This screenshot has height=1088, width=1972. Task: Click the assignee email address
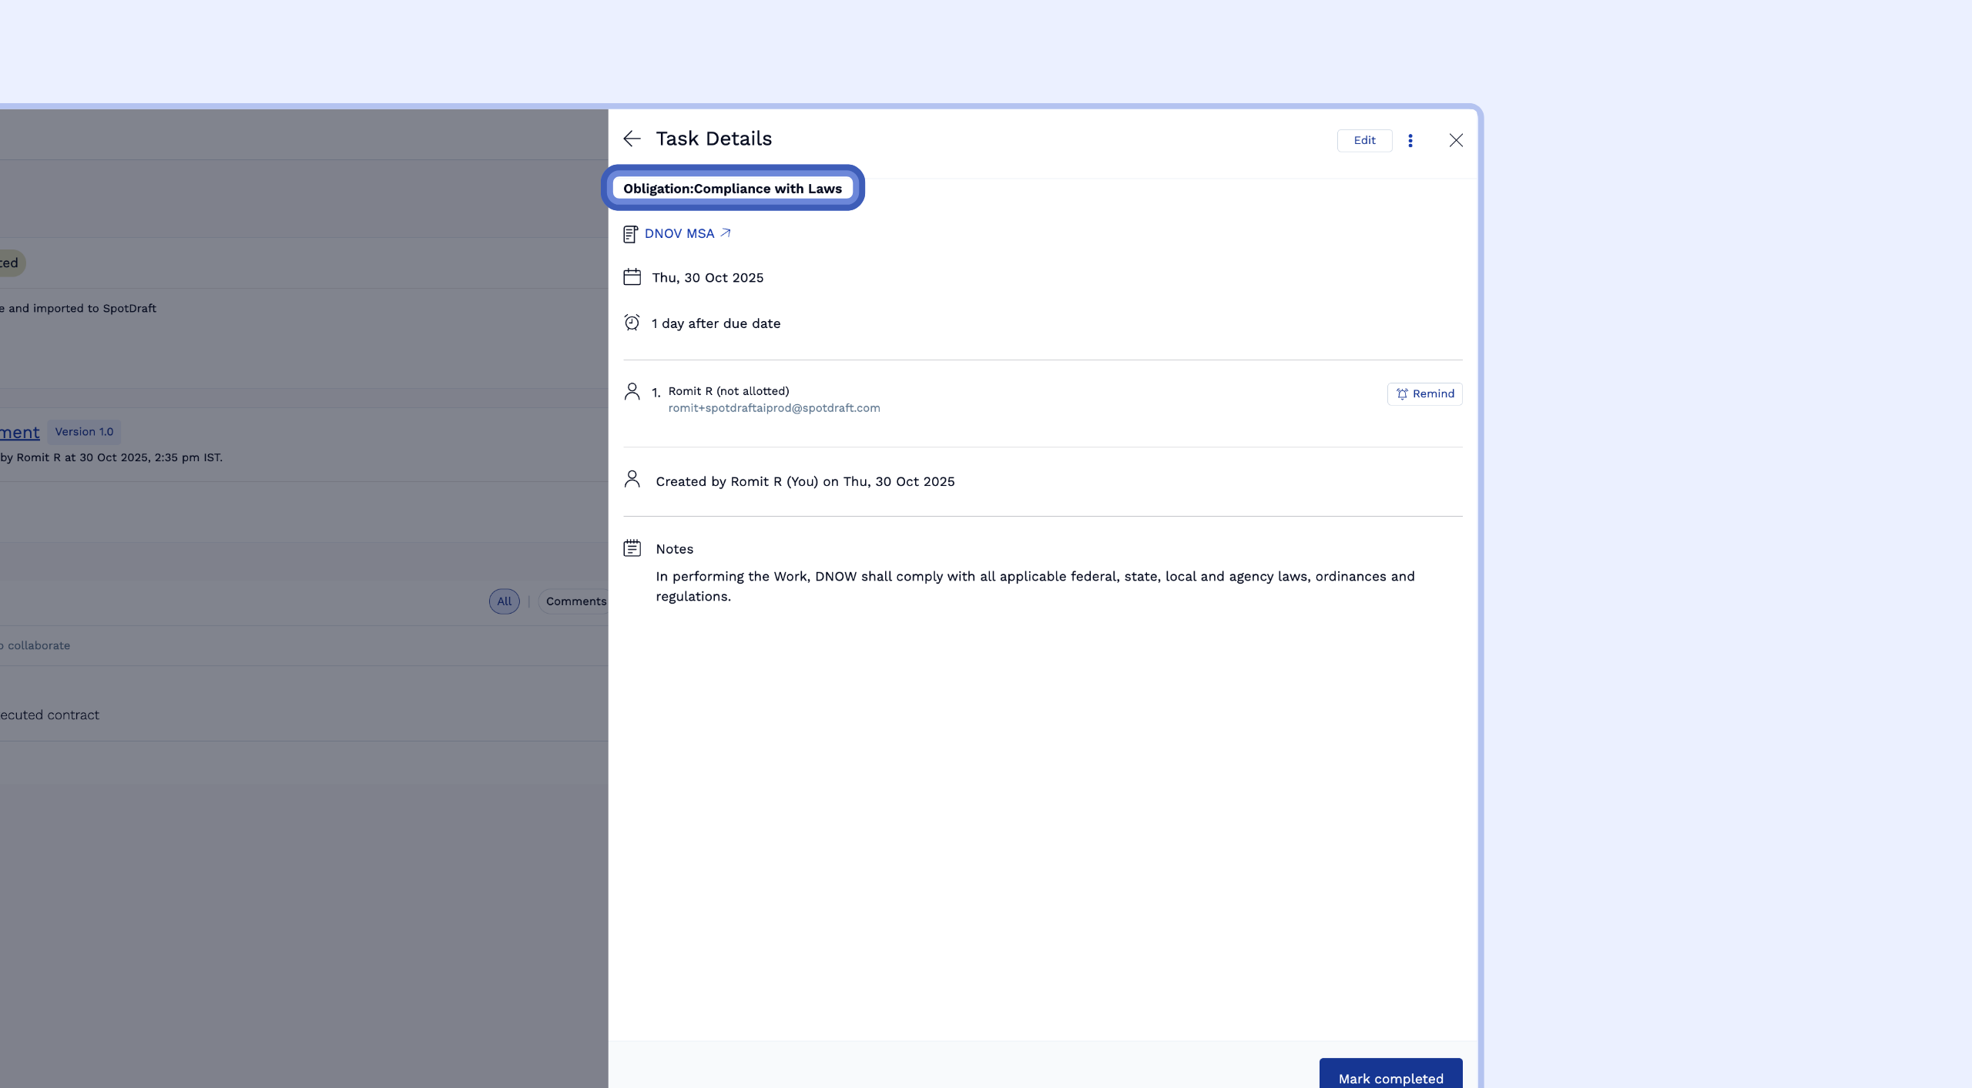(x=773, y=408)
